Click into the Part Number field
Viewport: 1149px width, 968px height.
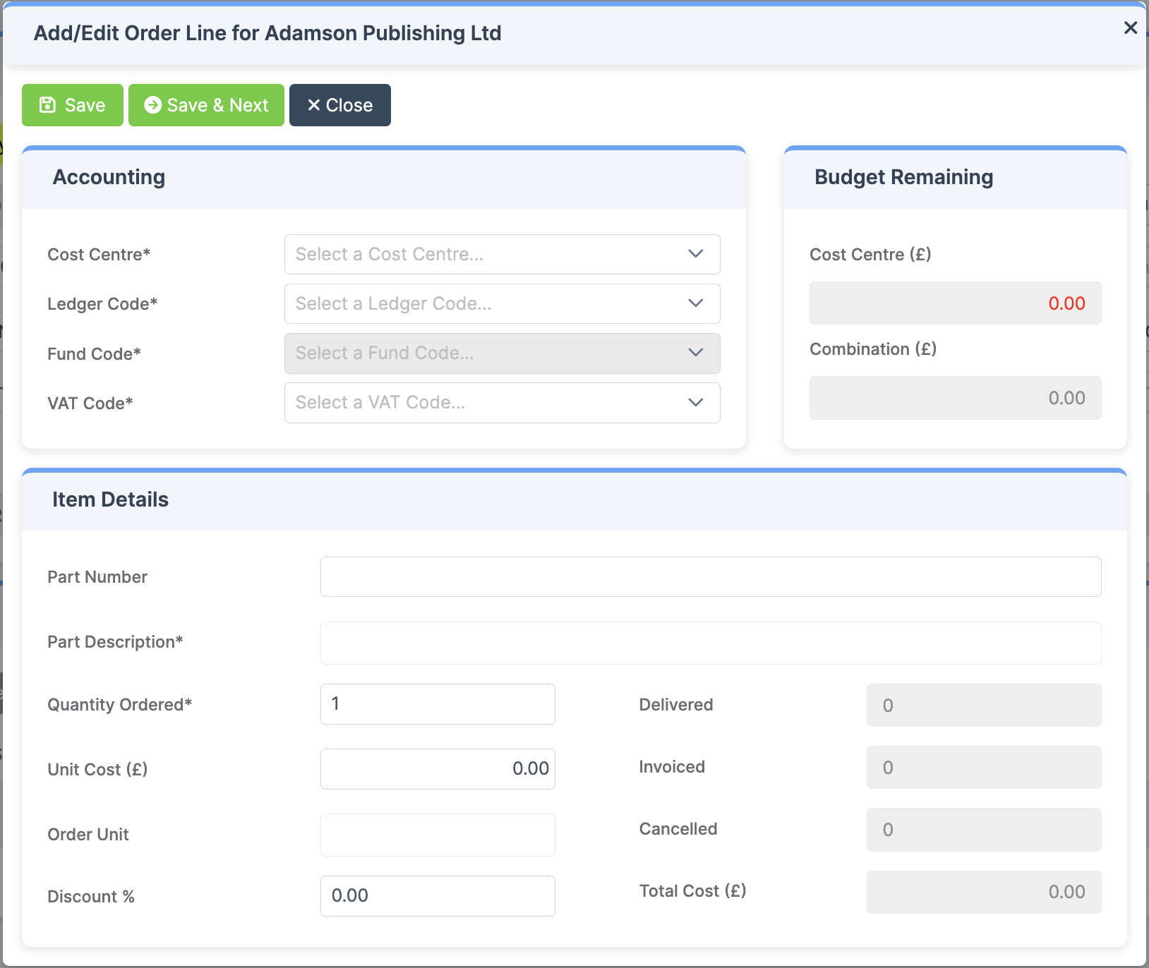(x=710, y=576)
